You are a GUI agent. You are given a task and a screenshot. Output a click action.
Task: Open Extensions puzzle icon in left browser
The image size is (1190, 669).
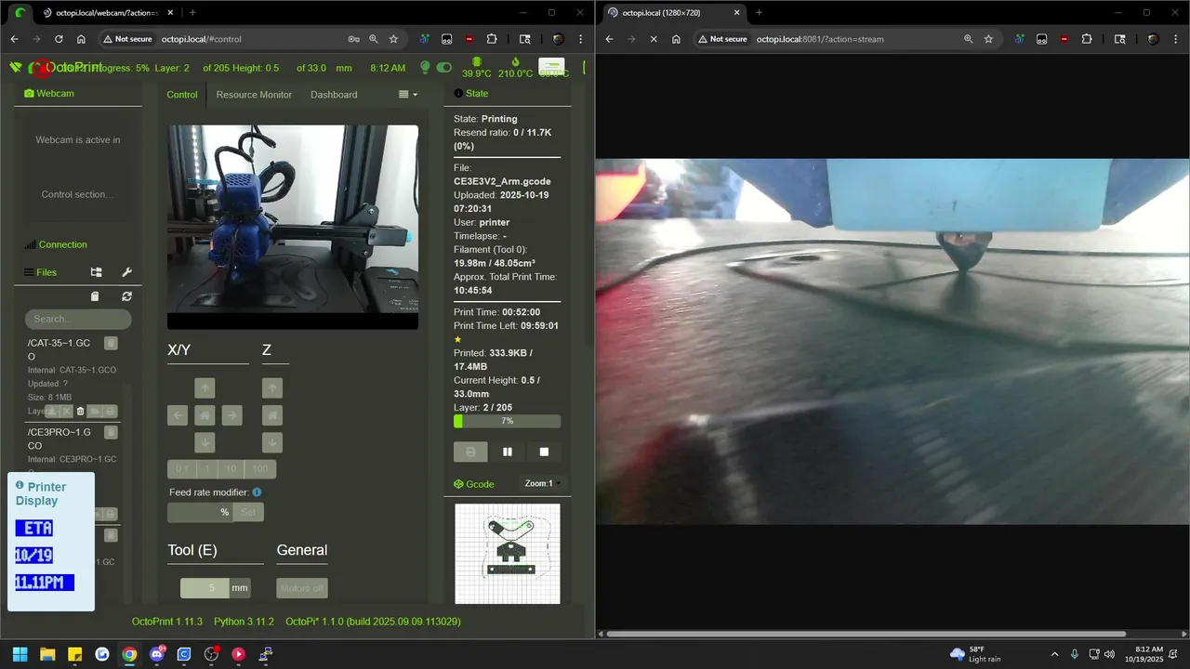(x=492, y=39)
